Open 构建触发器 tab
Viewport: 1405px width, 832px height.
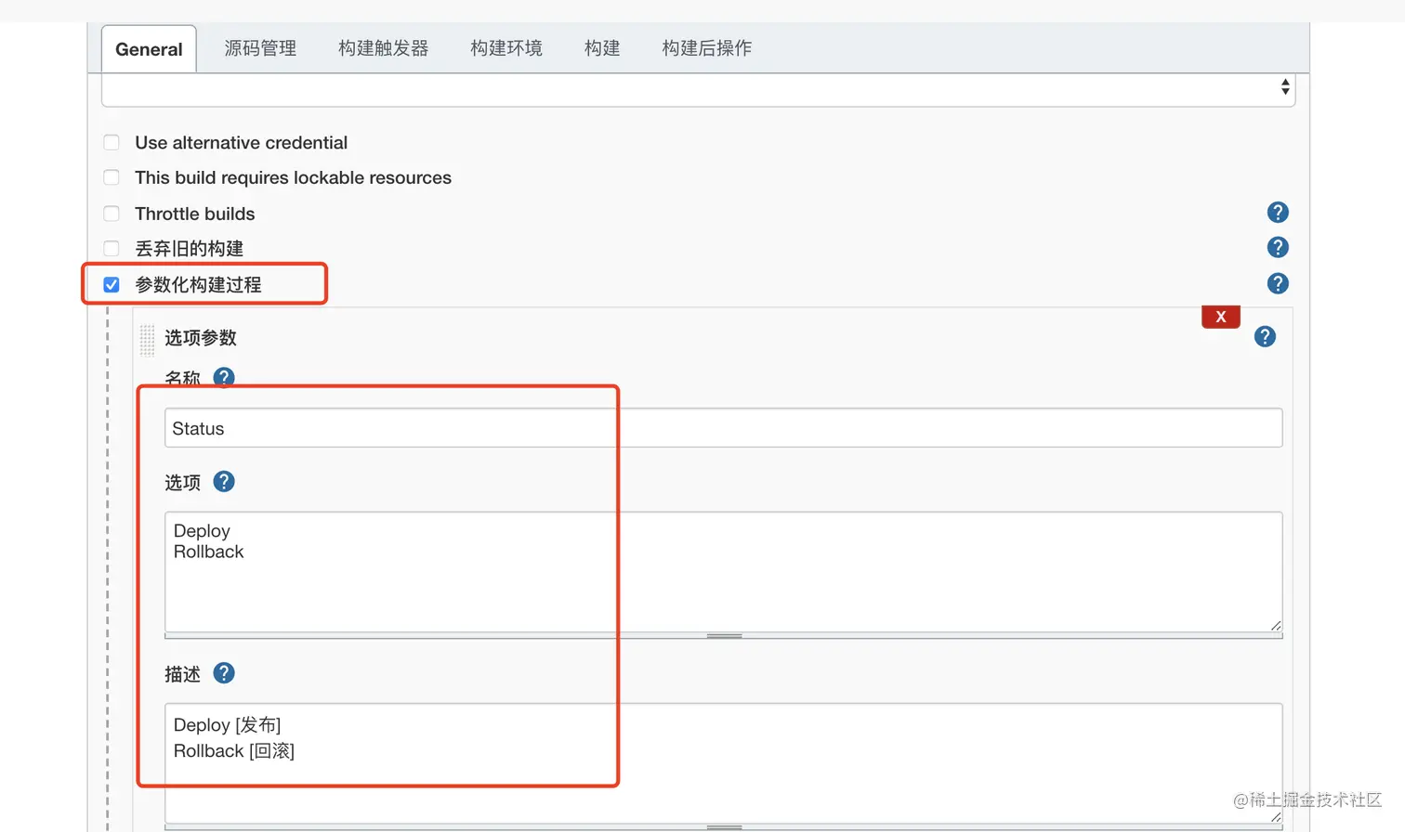[384, 48]
